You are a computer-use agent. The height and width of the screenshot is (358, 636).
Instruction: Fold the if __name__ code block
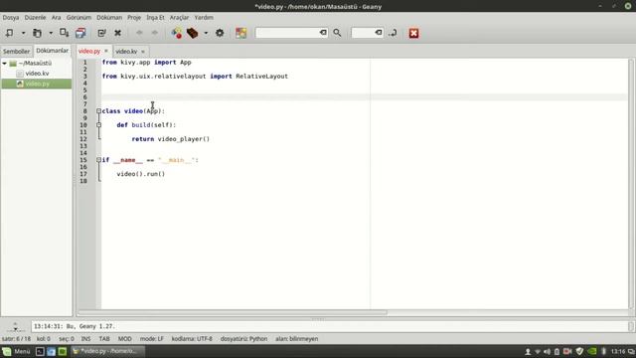pos(98,160)
